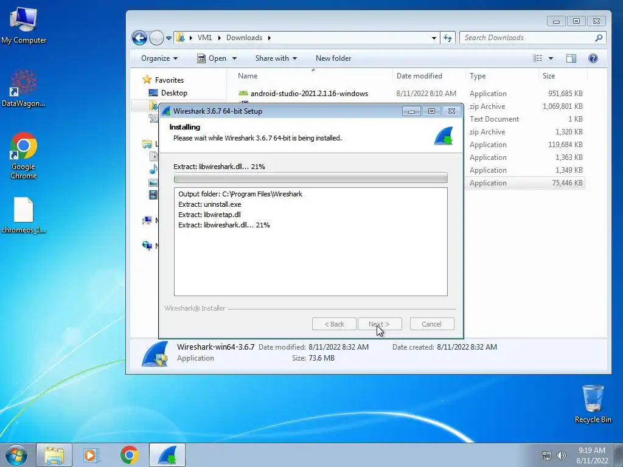This screenshot has width=623, height=467.
Task: Expand the Open button dropdown arrow
Action: [234, 58]
